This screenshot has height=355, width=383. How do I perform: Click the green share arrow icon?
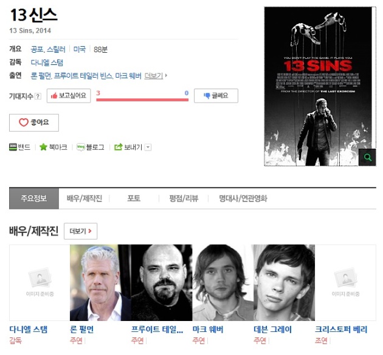(118, 147)
